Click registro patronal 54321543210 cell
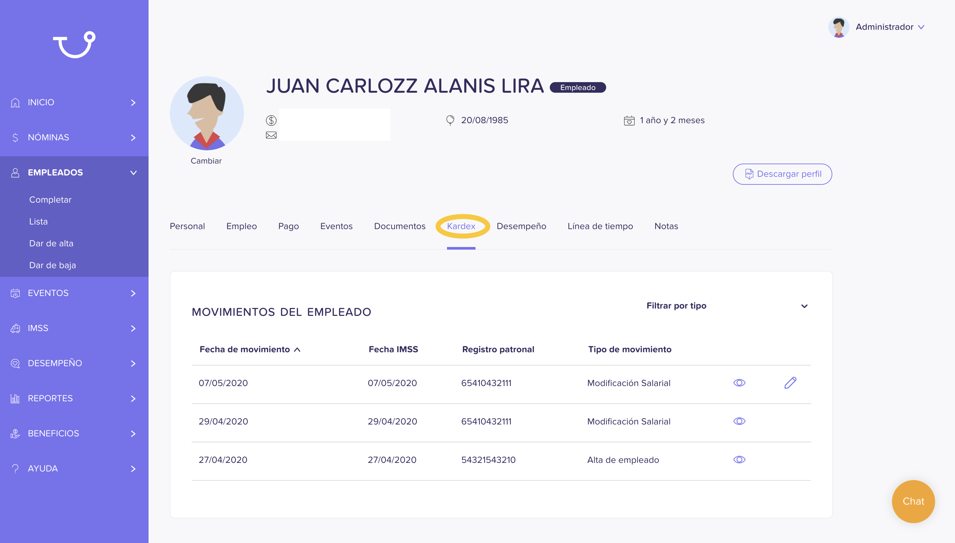Viewport: 955px width, 543px height. [488, 460]
